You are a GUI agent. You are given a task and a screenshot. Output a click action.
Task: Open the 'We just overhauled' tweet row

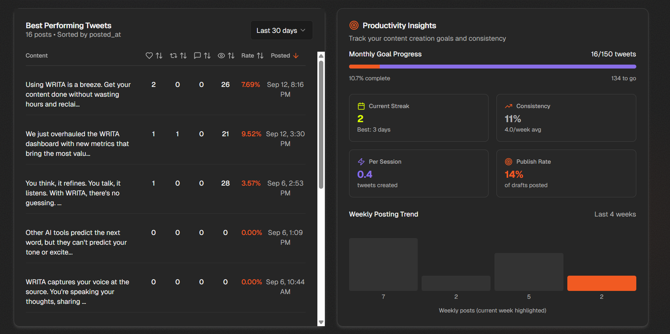pyautogui.click(x=78, y=144)
